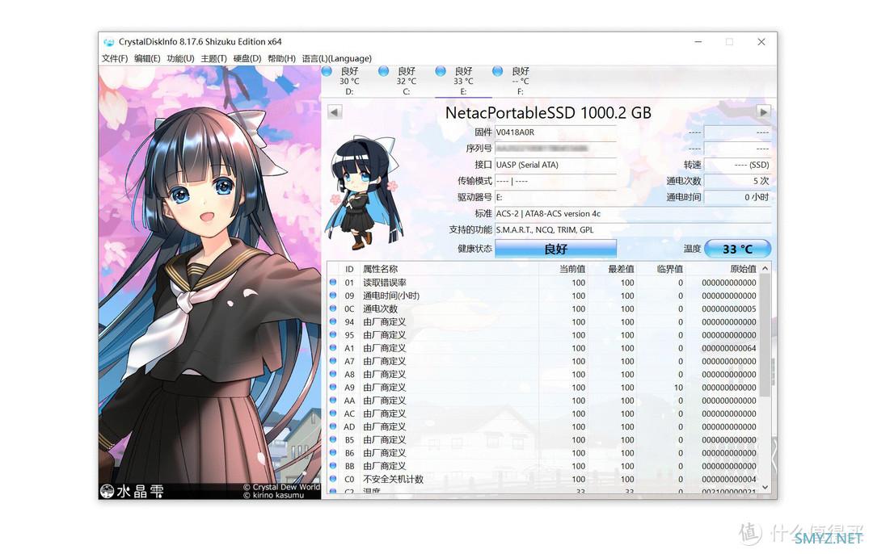Close the CrystalDiskInfo window
This screenshot has height=554, width=873.
point(761,42)
